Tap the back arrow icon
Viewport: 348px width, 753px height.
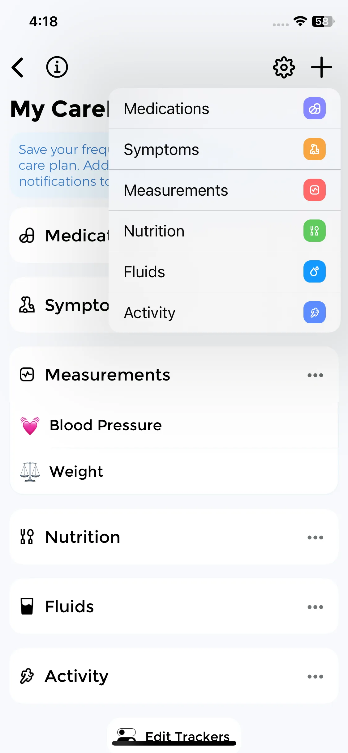(x=18, y=67)
